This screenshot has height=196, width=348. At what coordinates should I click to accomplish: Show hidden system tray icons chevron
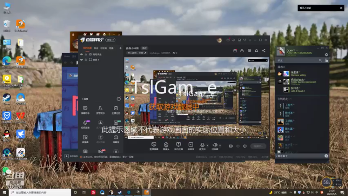pos(291,193)
